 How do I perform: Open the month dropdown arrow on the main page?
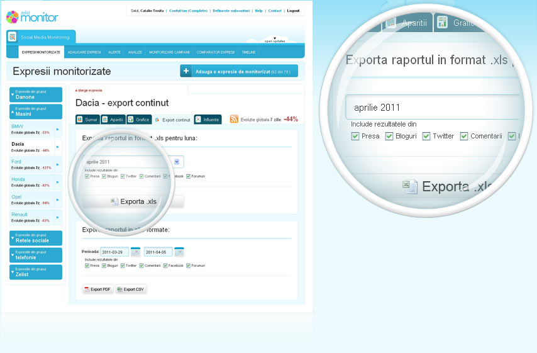pyautogui.click(x=177, y=162)
